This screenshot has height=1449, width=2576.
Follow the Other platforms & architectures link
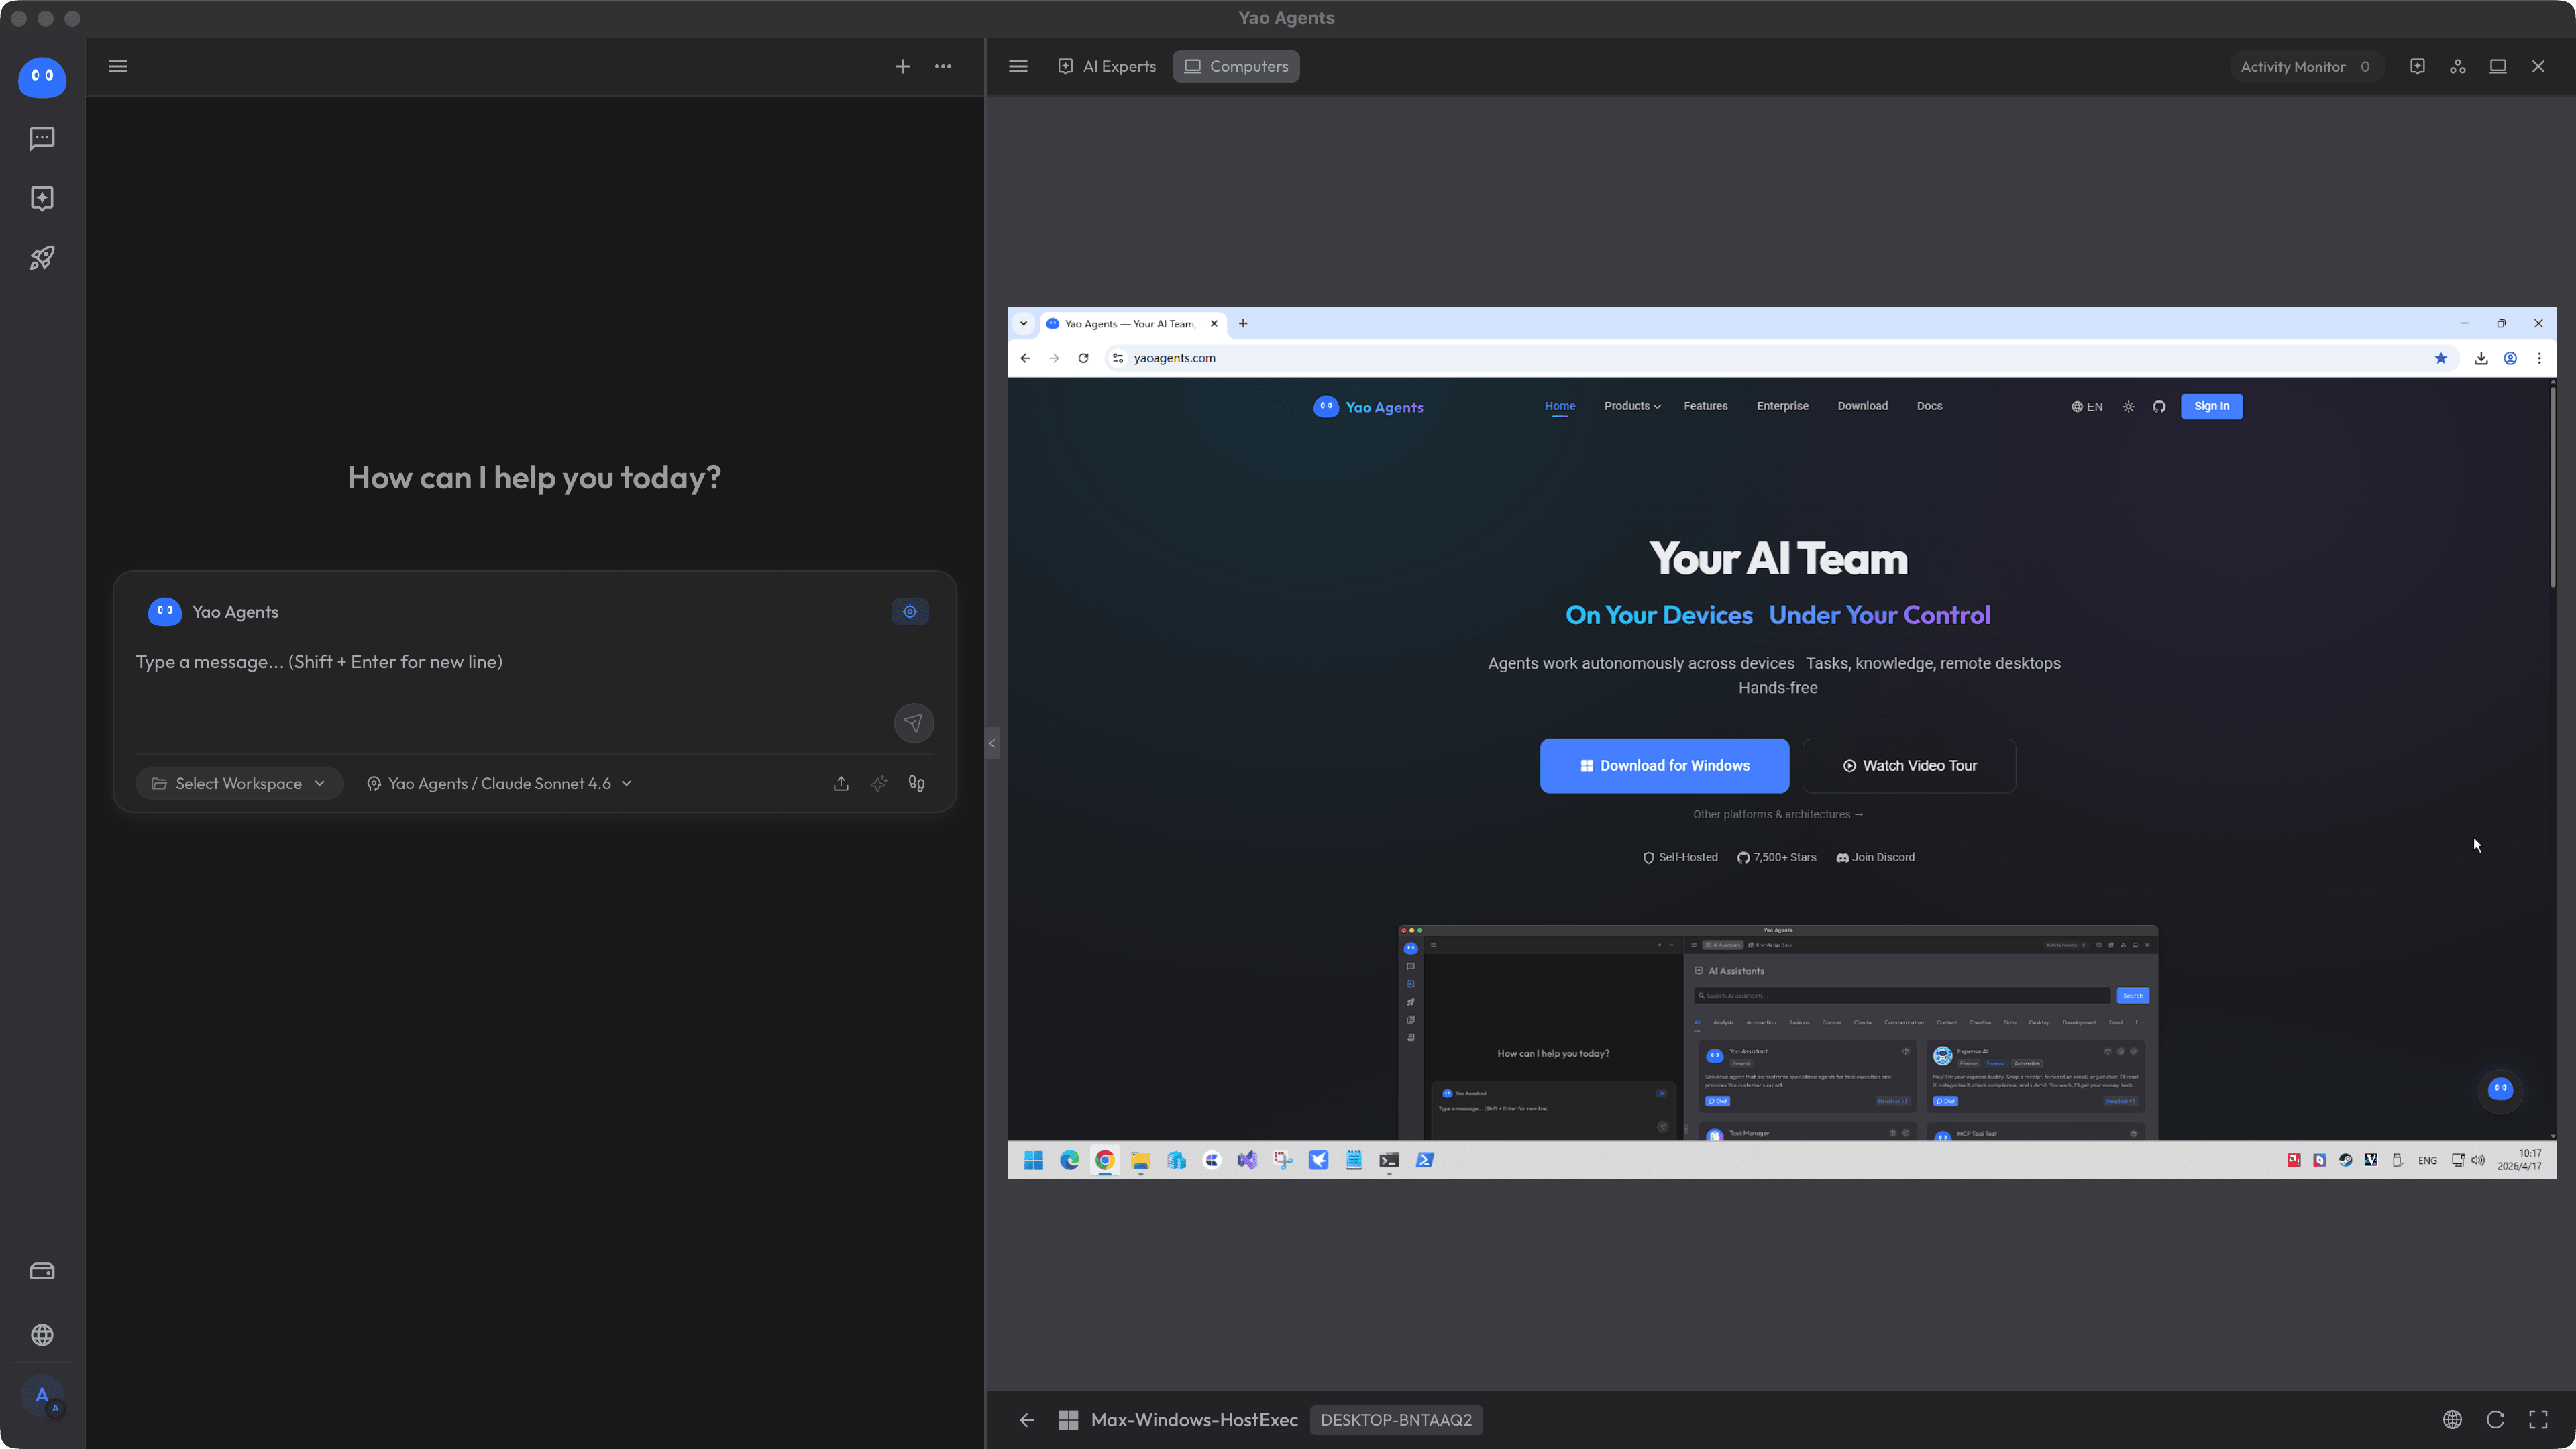point(1778,815)
